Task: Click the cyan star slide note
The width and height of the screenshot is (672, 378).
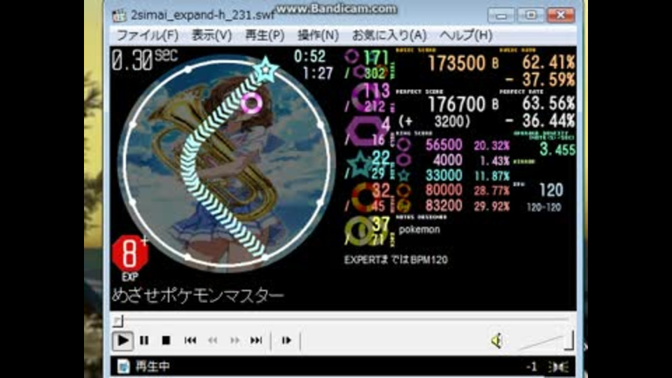Action: (x=265, y=69)
